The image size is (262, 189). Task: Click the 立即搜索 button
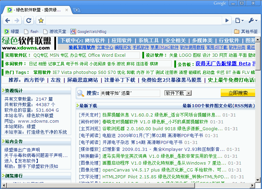238,93
